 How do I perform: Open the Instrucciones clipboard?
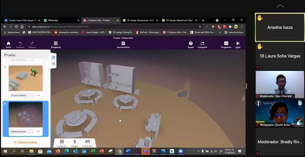point(123,44)
